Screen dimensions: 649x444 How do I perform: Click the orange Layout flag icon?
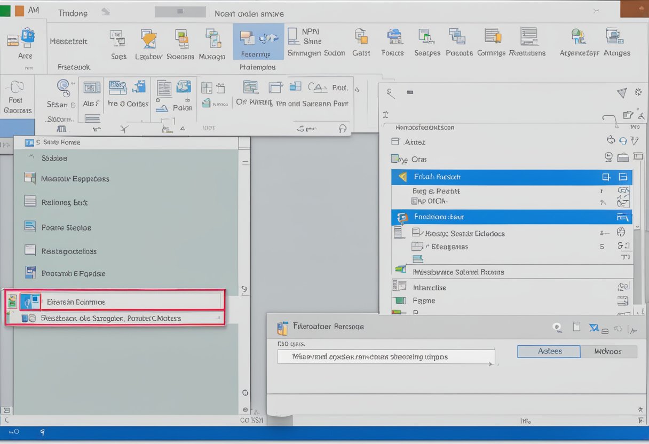point(148,40)
